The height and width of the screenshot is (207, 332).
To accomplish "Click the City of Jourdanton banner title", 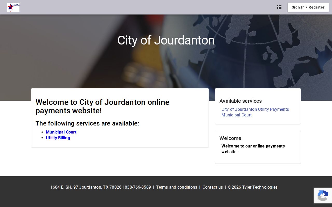I will pyautogui.click(x=166, y=40).
